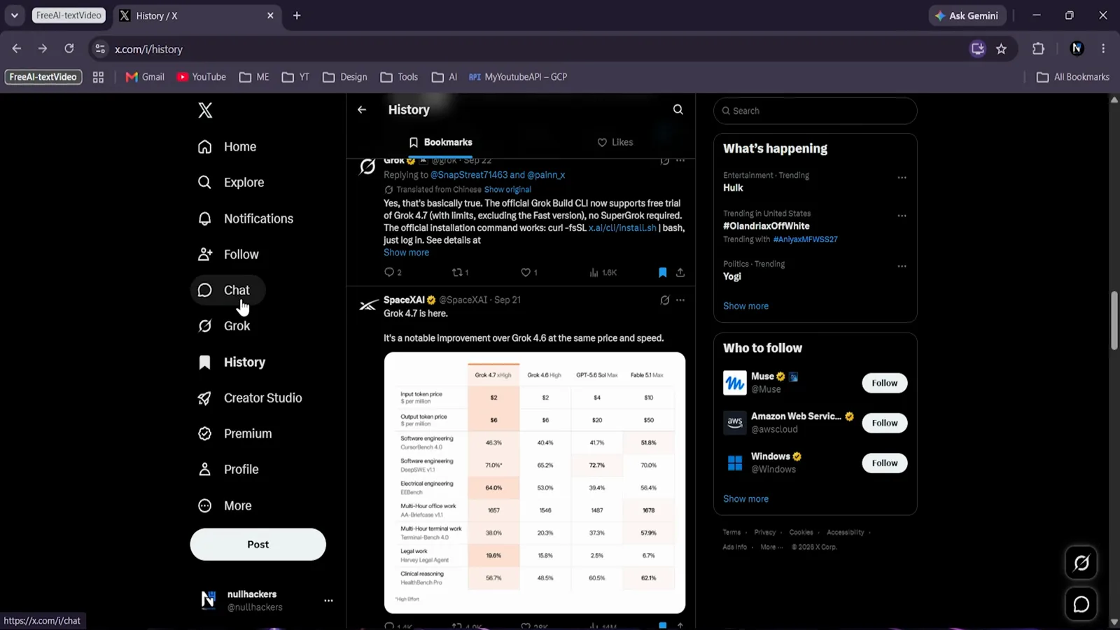This screenshot has width=1120, height=630.
Task: Open the nullhackers account menu
Action: [328, 601]
